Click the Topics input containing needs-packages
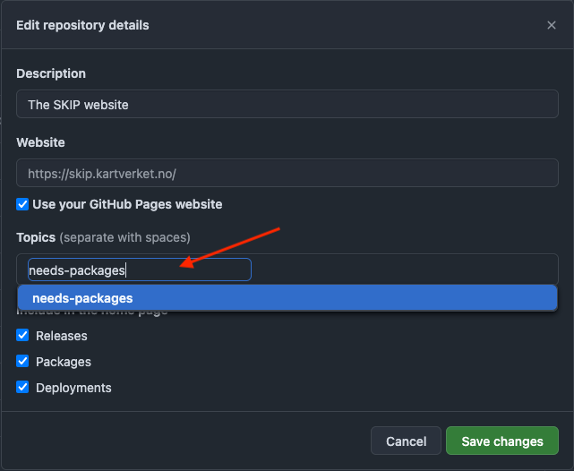The height and width of the screenshot is (471, 574). 134,270
